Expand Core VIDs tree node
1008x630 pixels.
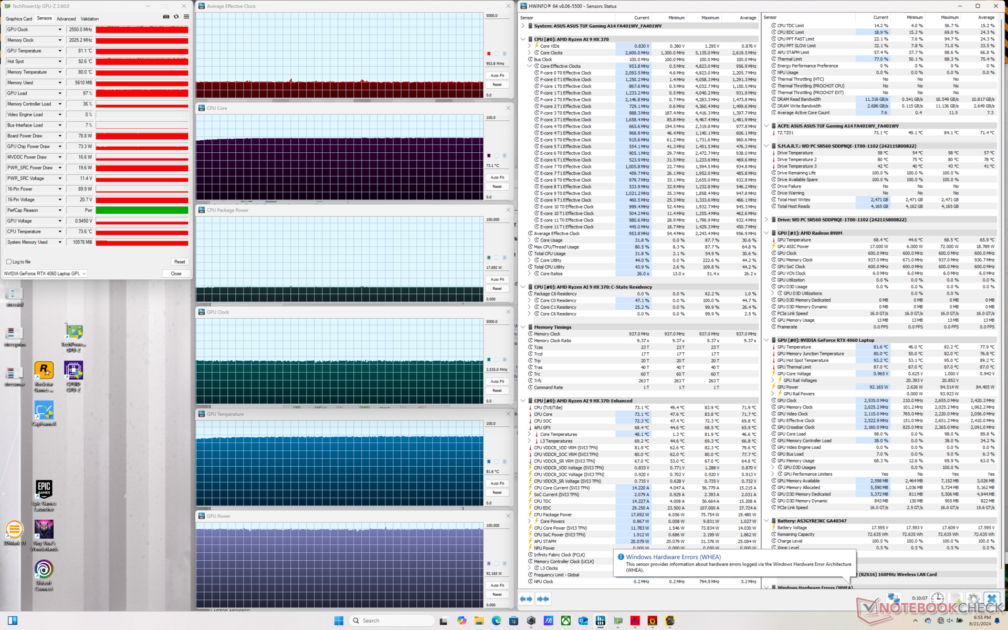tap(529, 46)
